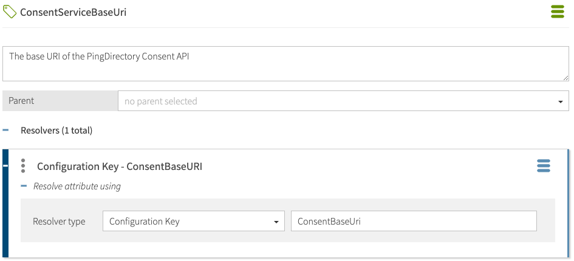Click the arrow on the Resolver type dropdown
Screen dimensions: 574x261
click(276, 222)
